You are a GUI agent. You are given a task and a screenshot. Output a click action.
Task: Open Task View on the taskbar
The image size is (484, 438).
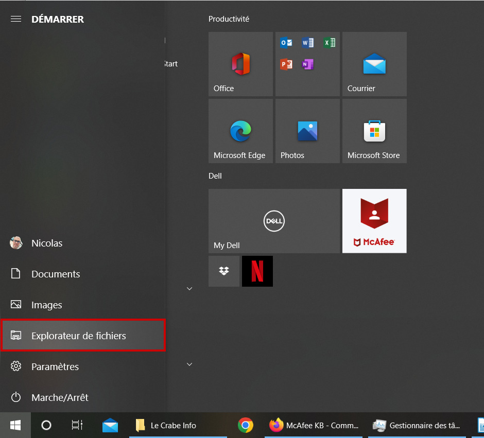[77, 425]
